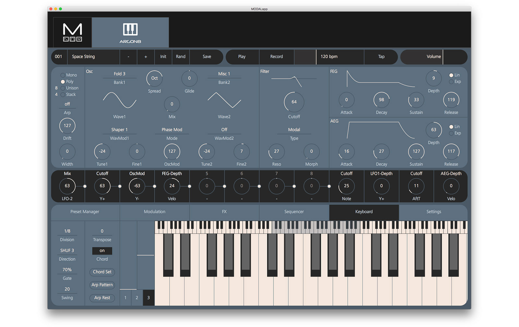Set AEG curve to Lin
The height and width of the screenshot is (327, 519).
451,127
